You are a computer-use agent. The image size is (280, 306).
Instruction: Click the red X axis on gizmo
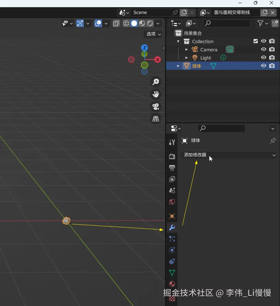[157, 60]
